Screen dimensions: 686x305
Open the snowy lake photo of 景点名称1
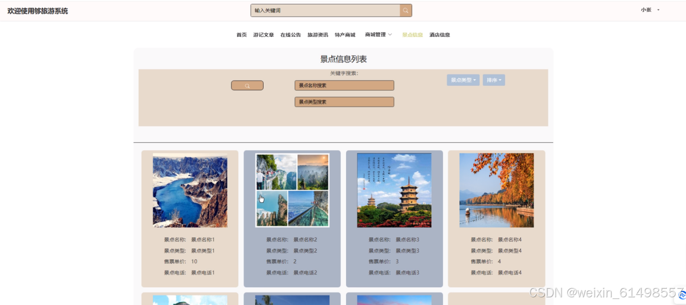[x=190, y=190]
